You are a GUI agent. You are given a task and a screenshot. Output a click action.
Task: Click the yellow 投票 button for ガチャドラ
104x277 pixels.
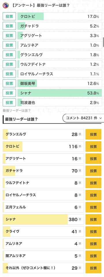click(93, 171)
